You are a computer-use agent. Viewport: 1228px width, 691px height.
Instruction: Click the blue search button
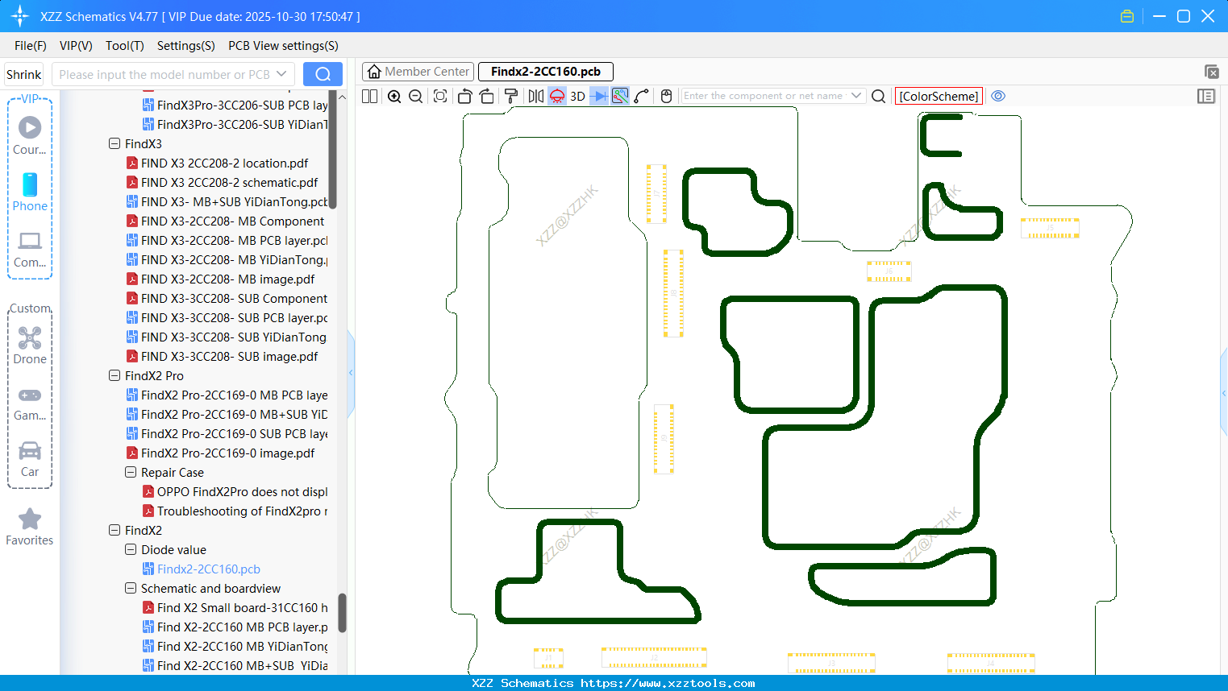[x=323, y=74]
